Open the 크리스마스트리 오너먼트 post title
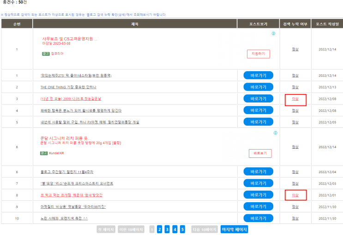 click(x=77, y=184)
